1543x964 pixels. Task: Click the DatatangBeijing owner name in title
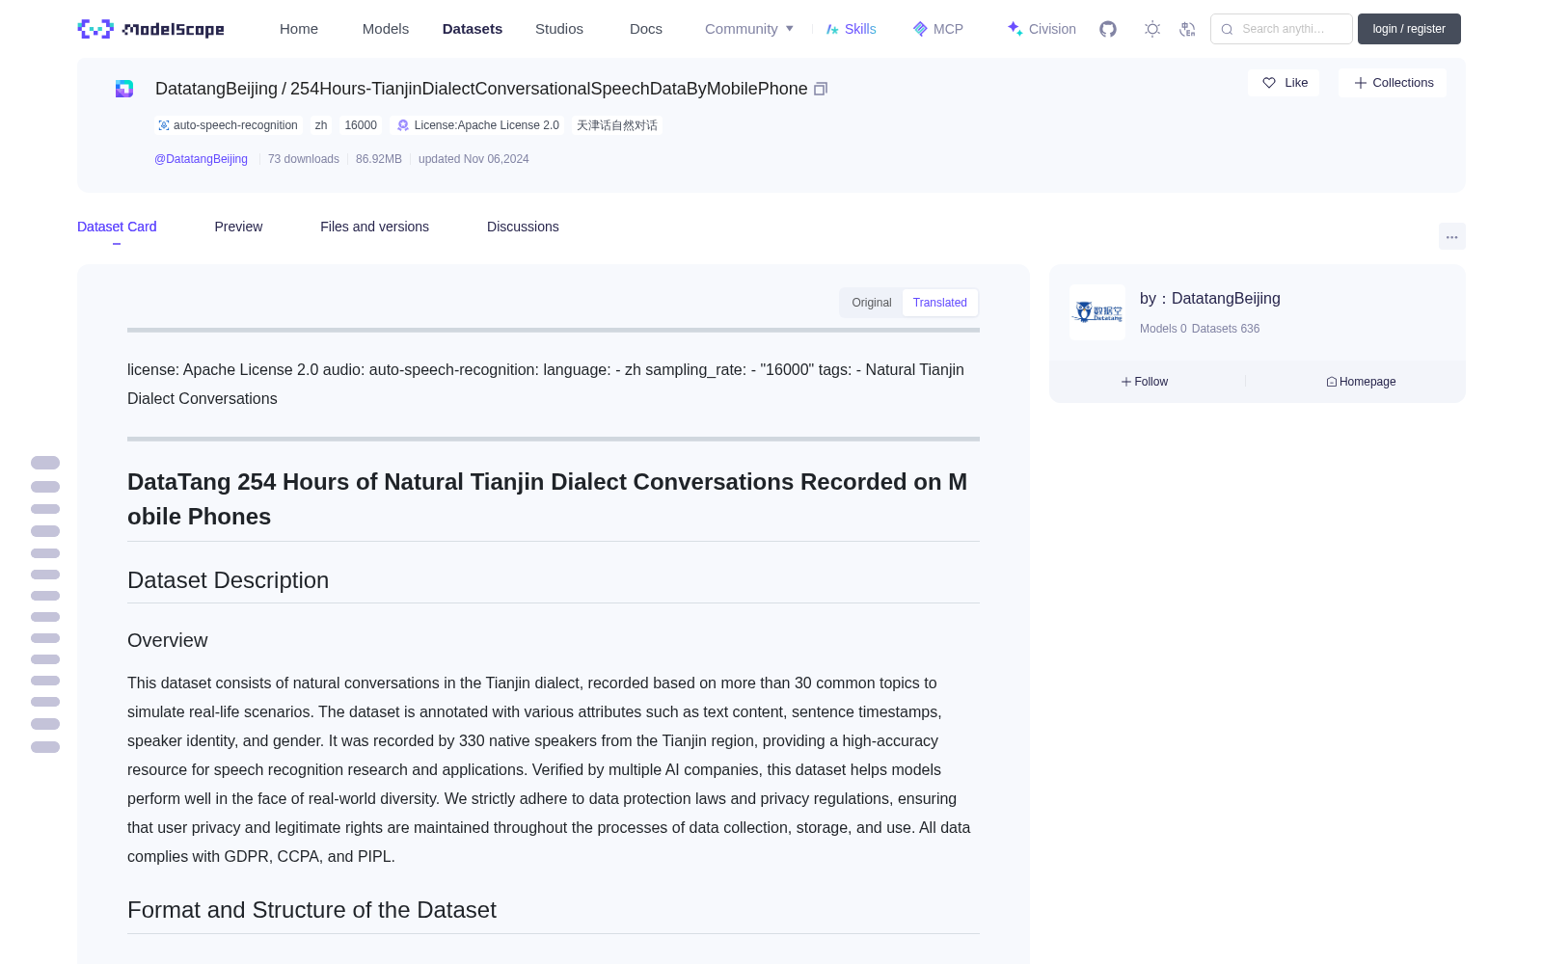[x=216, y=89]
